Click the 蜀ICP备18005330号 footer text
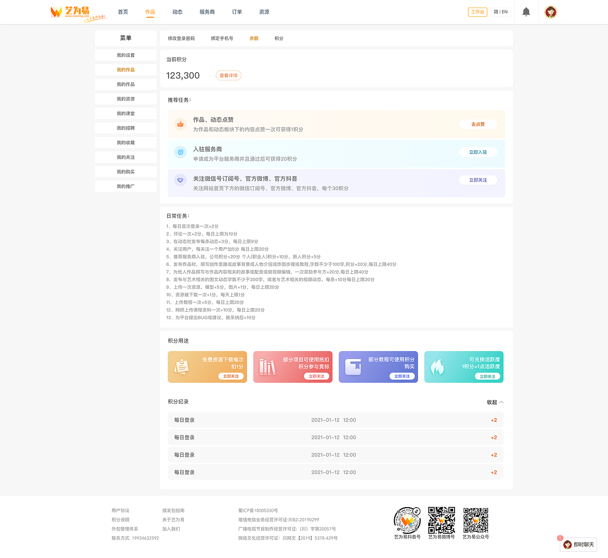The height and width of the screenshot is (558, 608). pyautogui.click(x=258, y=510)
